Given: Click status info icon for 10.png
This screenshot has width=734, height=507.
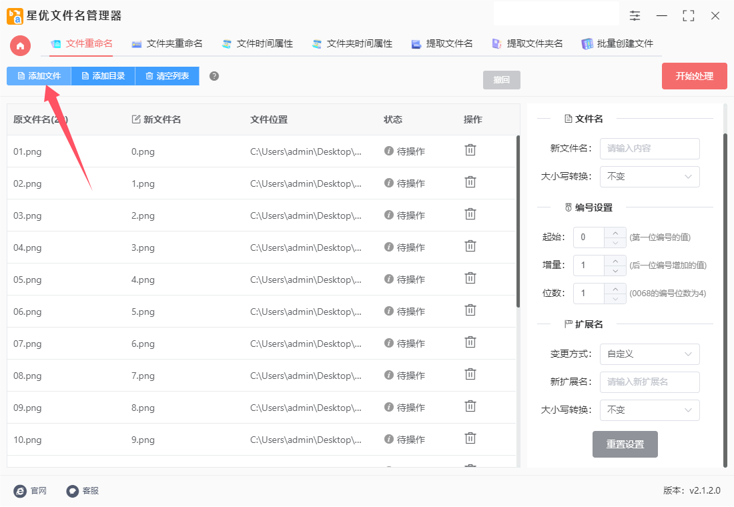Looking at the screenshot, I should point(388,439).
